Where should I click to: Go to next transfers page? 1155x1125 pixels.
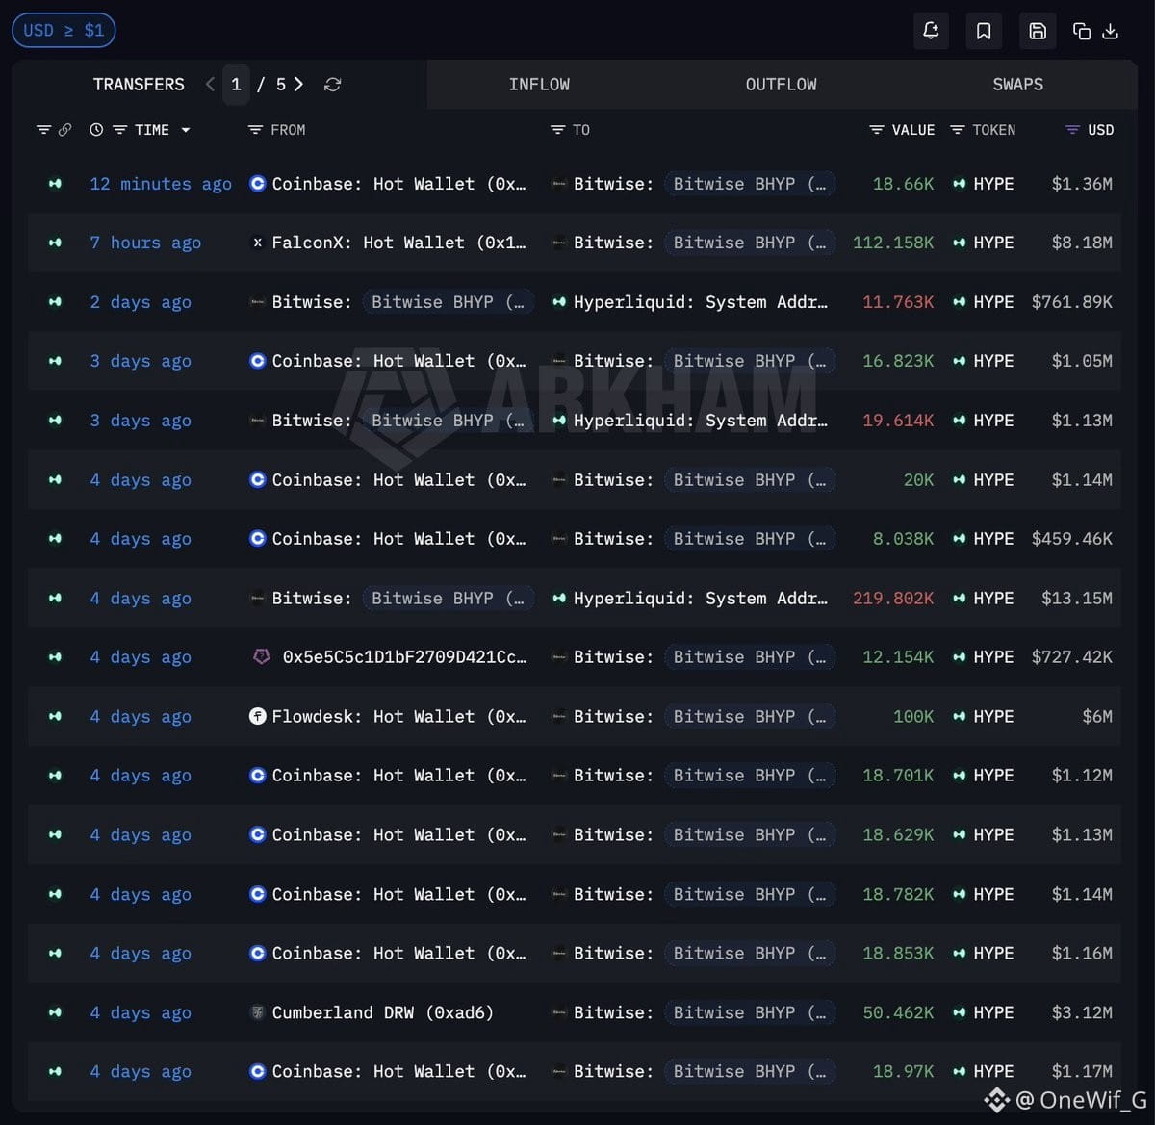(299, 85)
